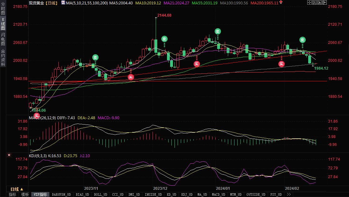Viewport: 349px width, 197px height.
Task: Click the range measurement icon in the top toolbar
Action: 314,3
